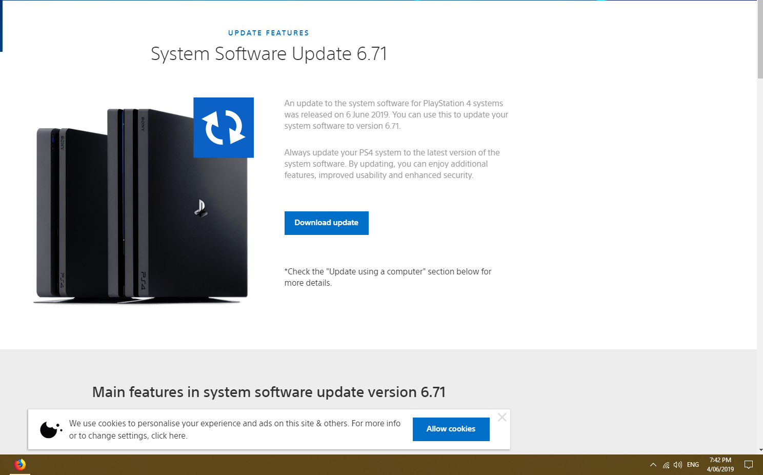Click the cookie icon in the banner

(51, 429)
